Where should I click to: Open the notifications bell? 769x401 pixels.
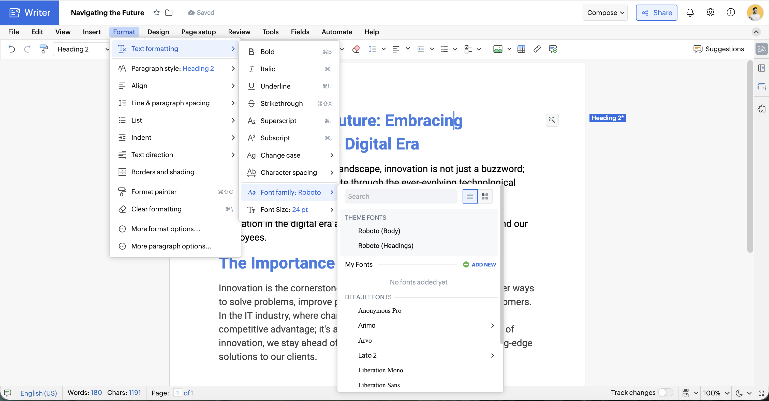pos(690,12)
